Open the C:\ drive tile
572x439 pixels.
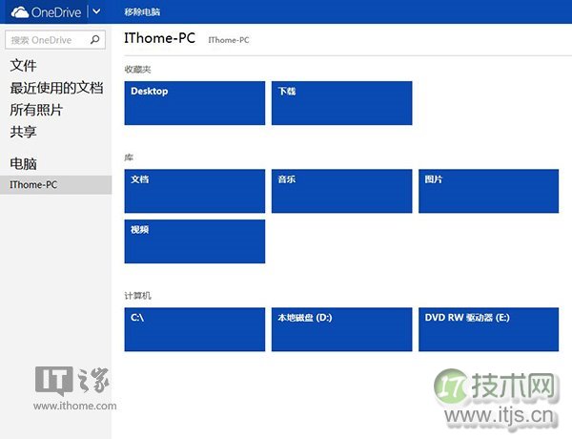(x=194, y=329)
